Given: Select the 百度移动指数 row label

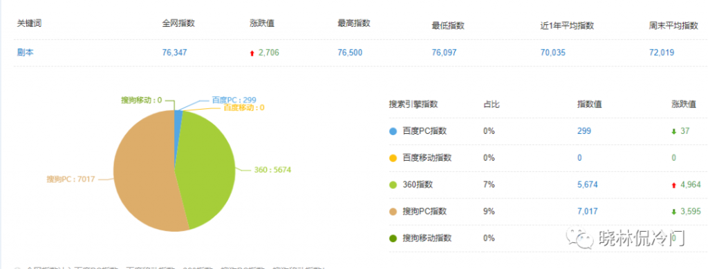Looking at the screenshot, I should pos(427,158).
